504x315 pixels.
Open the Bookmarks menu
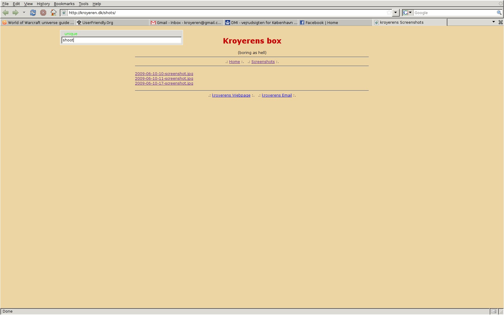tap(64, 4)
